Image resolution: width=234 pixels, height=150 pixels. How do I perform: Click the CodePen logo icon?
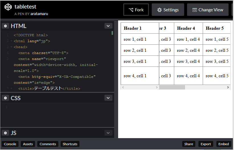tap(8, 7)
